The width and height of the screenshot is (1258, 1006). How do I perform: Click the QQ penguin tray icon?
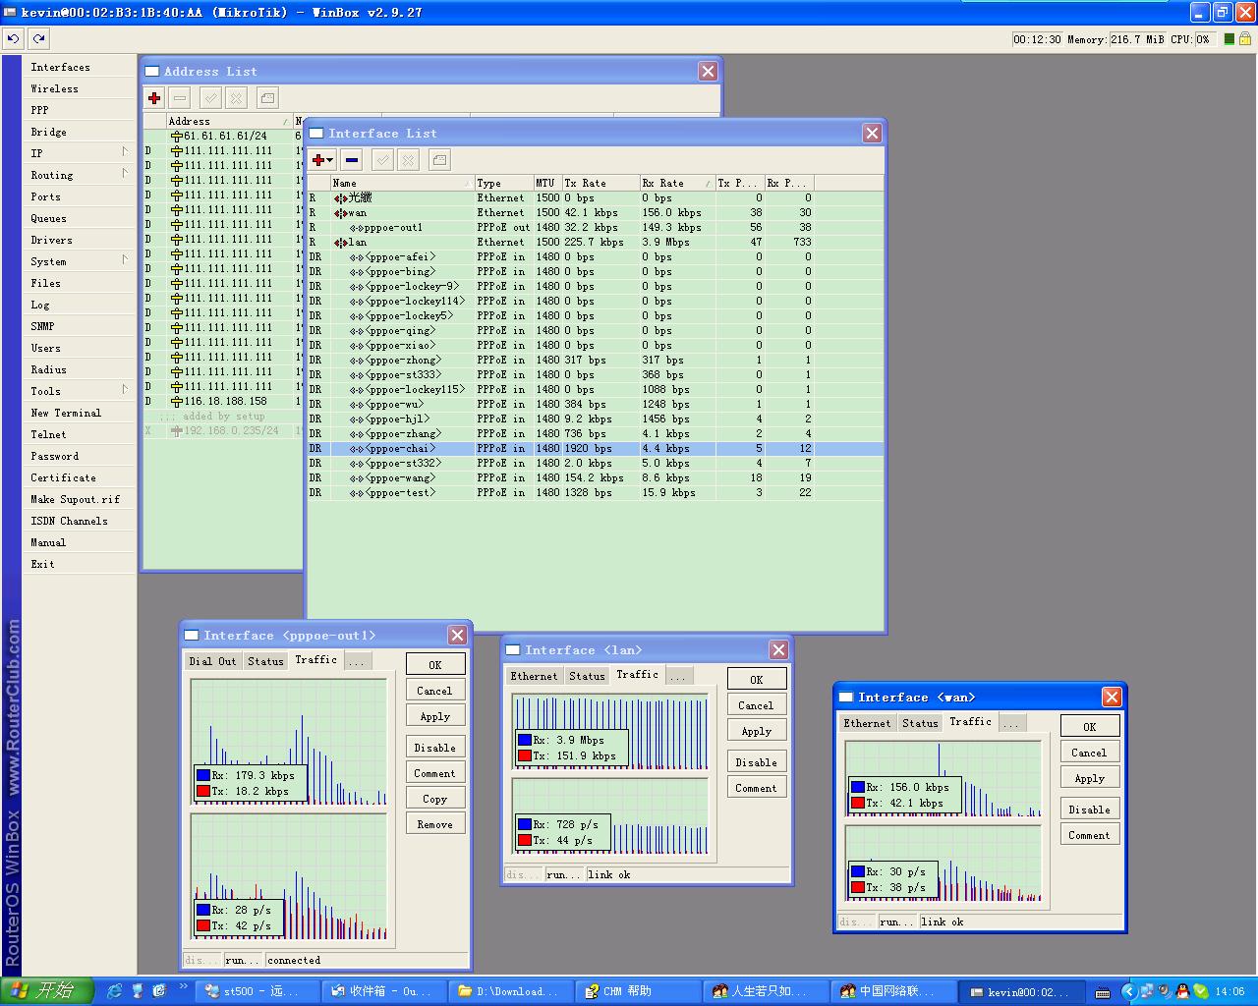click(1182, 991)
